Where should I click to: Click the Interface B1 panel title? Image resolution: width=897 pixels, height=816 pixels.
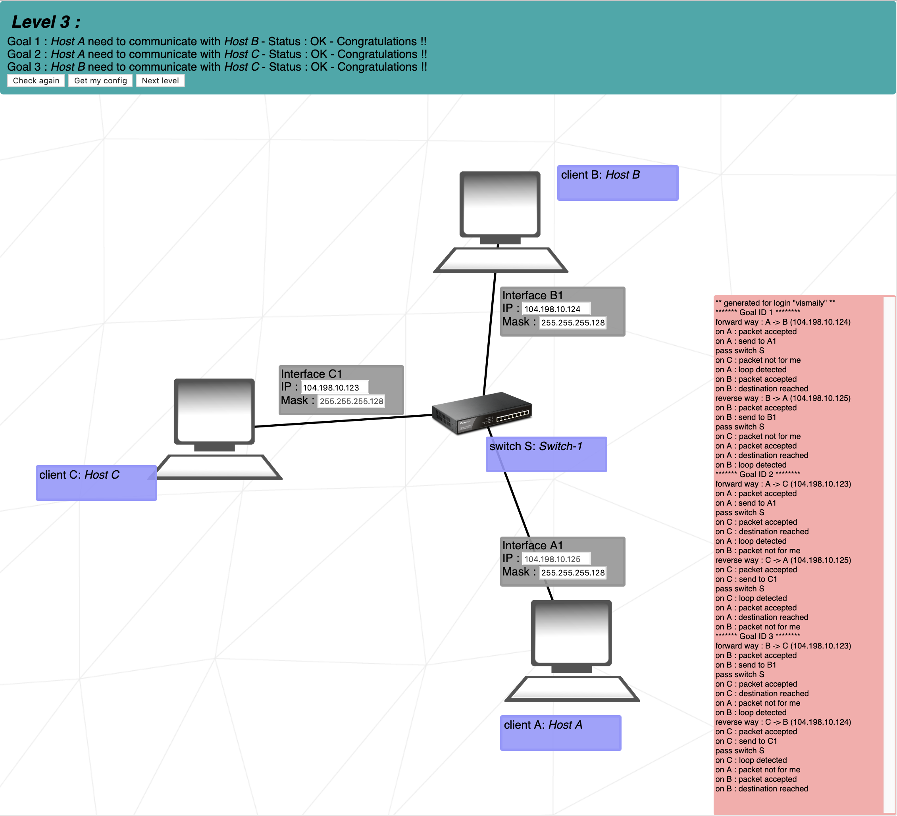coord(533,295)
